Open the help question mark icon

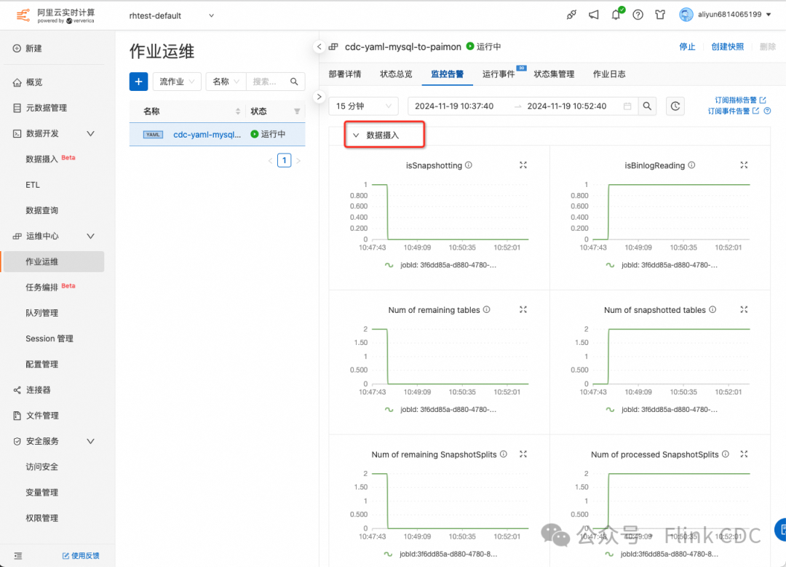click(638, 15)
